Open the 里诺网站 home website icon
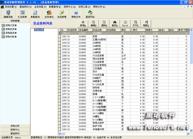The width and height of the screenshot is (193, 139). (x=90, y=14)
